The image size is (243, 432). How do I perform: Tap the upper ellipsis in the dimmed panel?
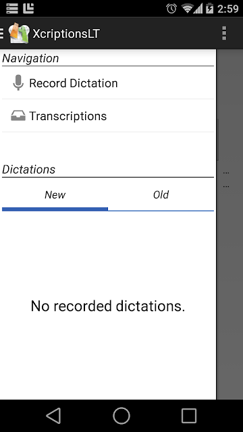click(226, 173)
